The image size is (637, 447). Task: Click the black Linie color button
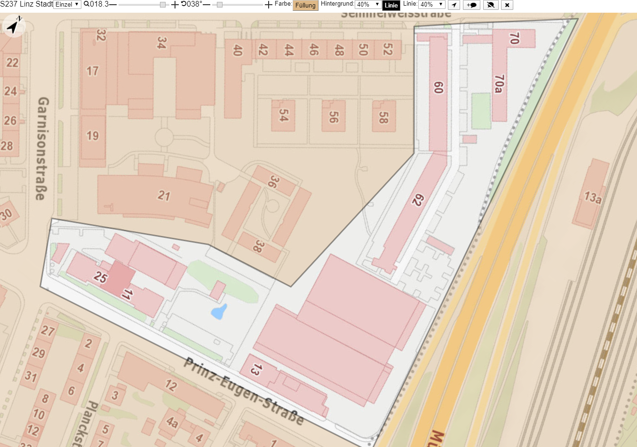point(391,5)
